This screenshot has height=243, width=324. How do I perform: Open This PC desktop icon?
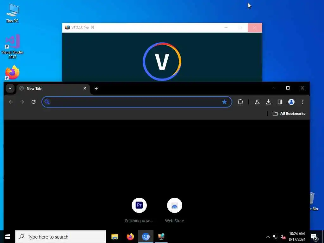(12, 13)
